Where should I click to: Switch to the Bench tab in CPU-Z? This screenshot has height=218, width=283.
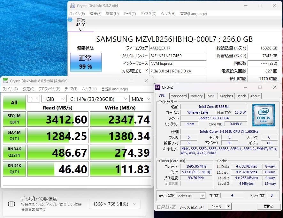pos(241,96)
